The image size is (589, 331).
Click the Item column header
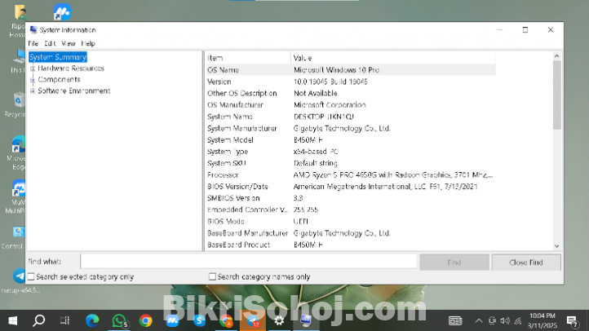248,58
